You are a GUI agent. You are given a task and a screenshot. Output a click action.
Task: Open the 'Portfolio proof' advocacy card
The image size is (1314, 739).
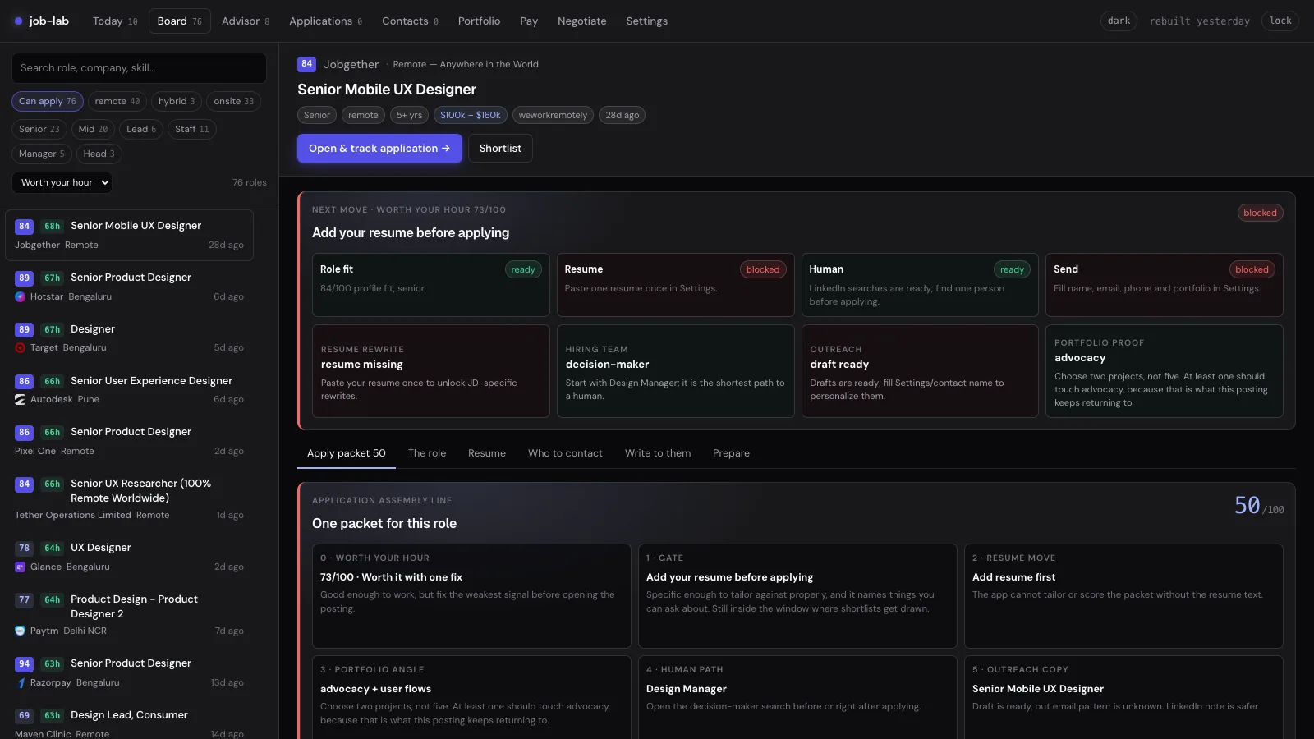click(x=1165, y=371)
